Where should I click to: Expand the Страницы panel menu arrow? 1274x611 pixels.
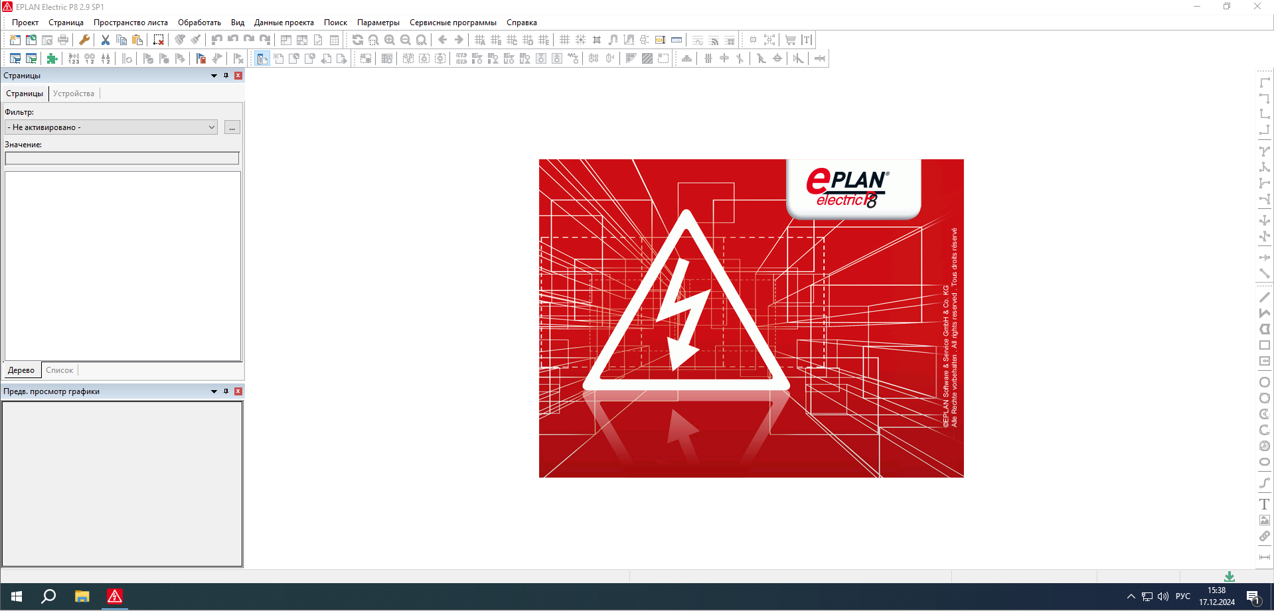(214, 76)
